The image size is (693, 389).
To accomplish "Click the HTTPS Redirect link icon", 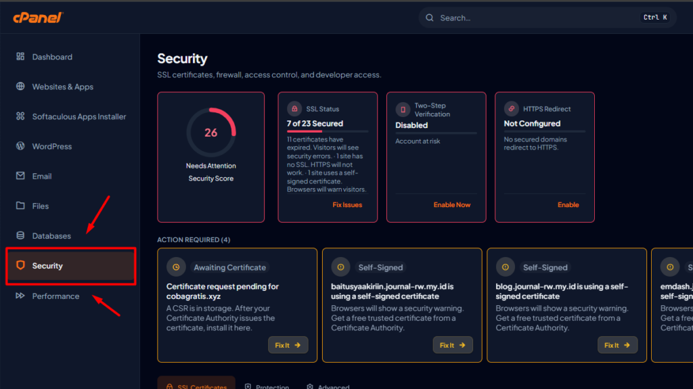I will tap(512, 109).
